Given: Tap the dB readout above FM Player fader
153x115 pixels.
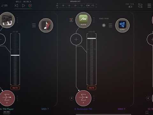Looking at the screenshot, I should coord(15,32).
